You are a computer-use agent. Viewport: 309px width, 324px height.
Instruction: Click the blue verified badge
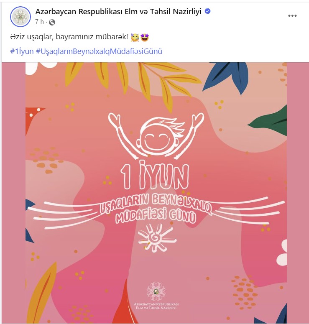pyautogui.click(x=207, y=11)
